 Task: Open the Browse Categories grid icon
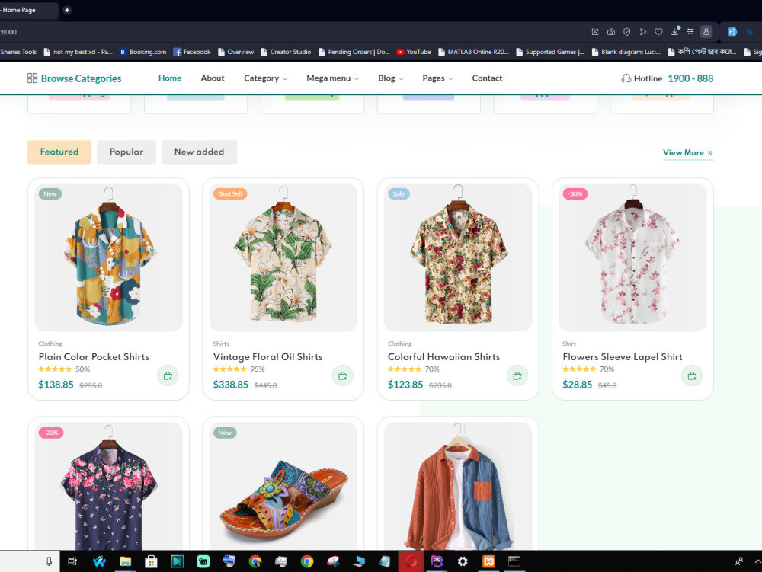32,78
